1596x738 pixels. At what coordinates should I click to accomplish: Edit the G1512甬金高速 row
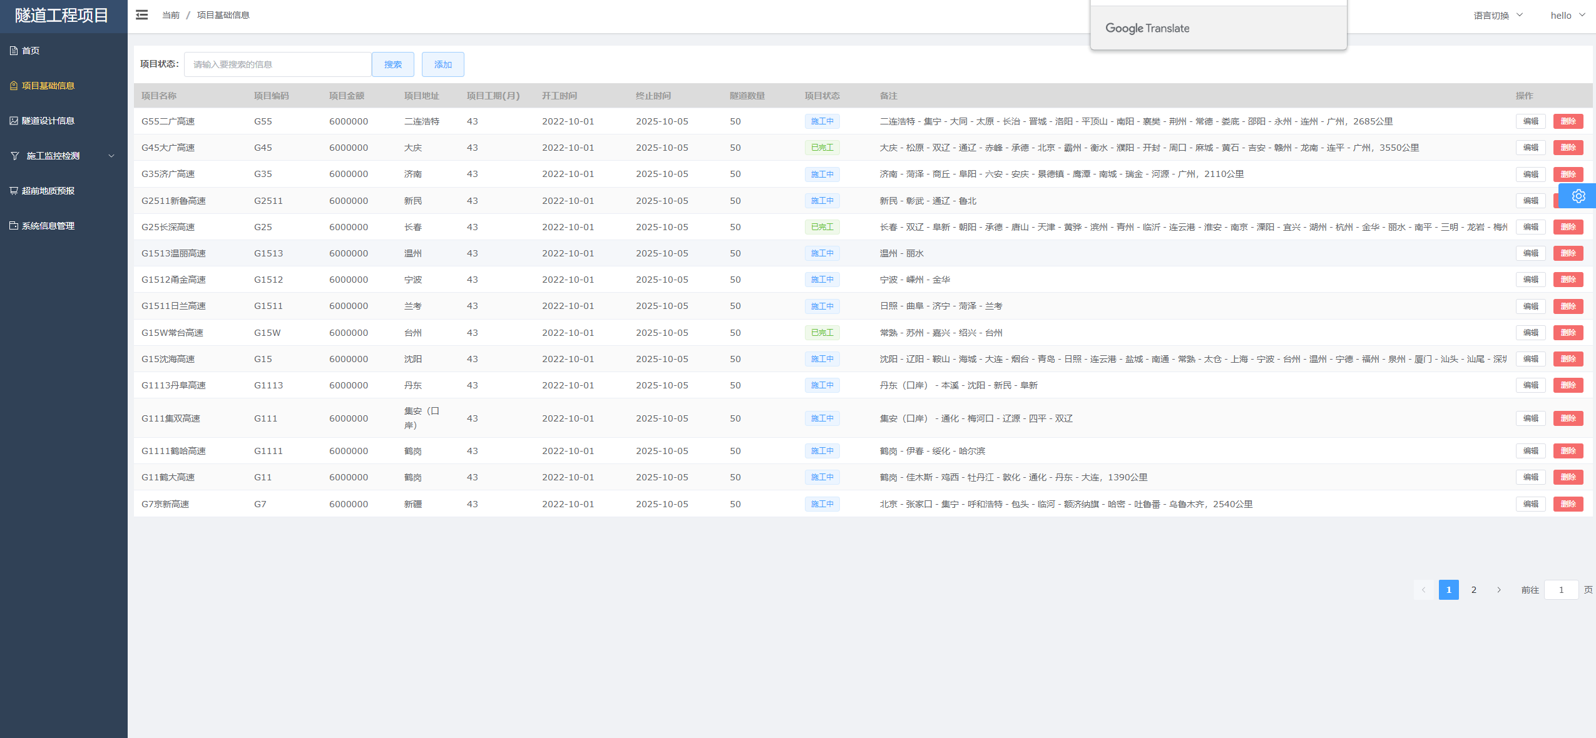pyautogui.click(x=1531, y=280)
